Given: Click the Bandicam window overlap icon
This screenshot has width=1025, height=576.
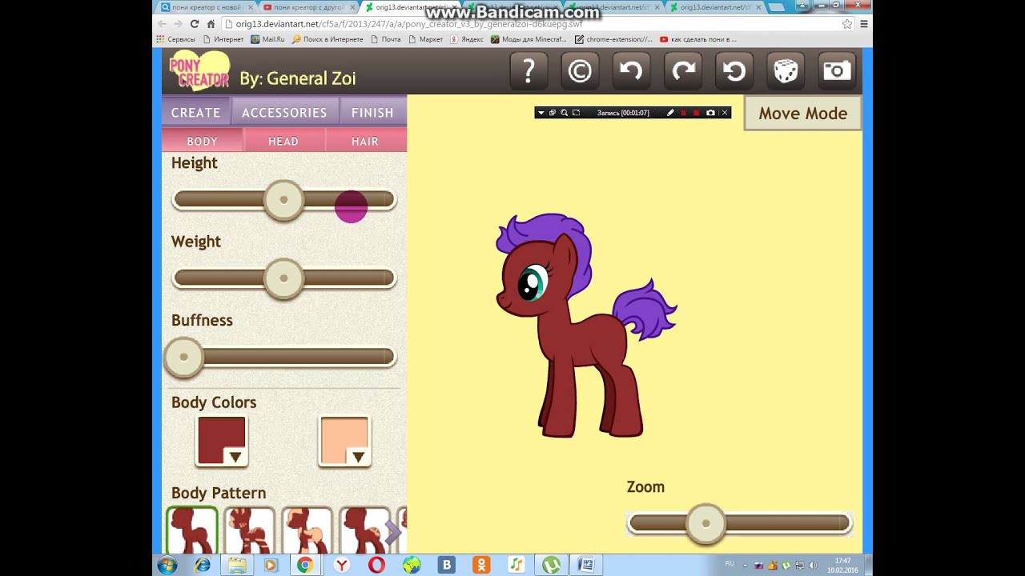Looking at the screenshot, I should [x=552, y=113].
